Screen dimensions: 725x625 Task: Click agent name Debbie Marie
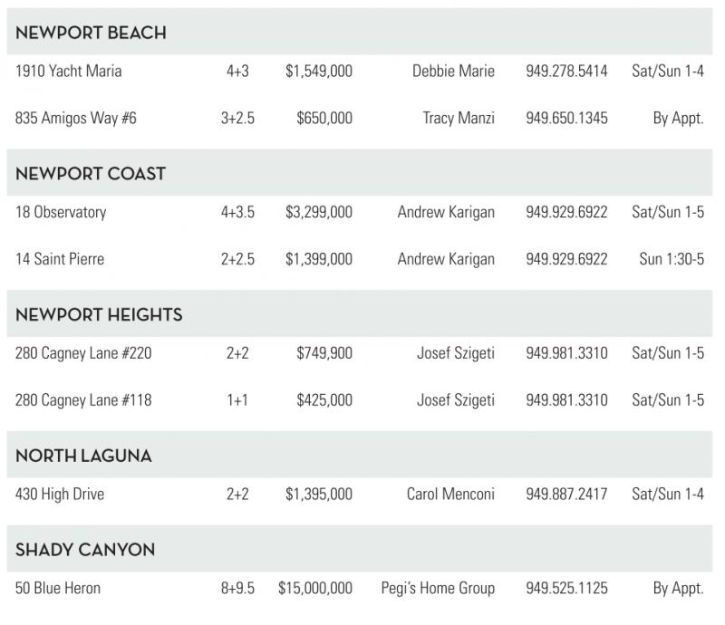pyautogui.click(x=453, y=71)
